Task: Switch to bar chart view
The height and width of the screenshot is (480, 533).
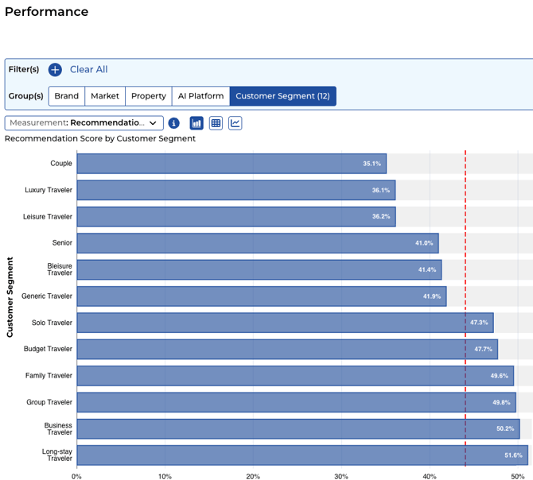Action: click(x=196, y=123)
